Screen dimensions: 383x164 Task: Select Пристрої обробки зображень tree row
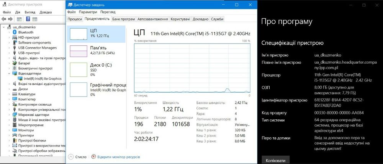point(39,151)
